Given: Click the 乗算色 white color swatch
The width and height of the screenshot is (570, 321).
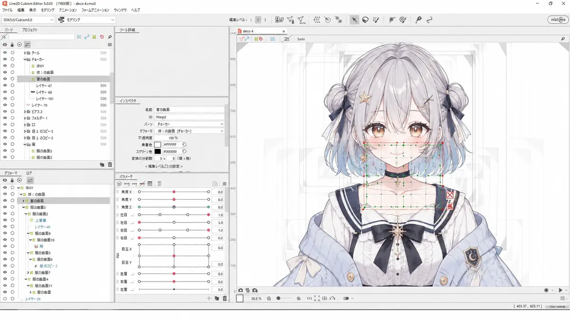Looking at the screenshot, I should click(158, 144).
